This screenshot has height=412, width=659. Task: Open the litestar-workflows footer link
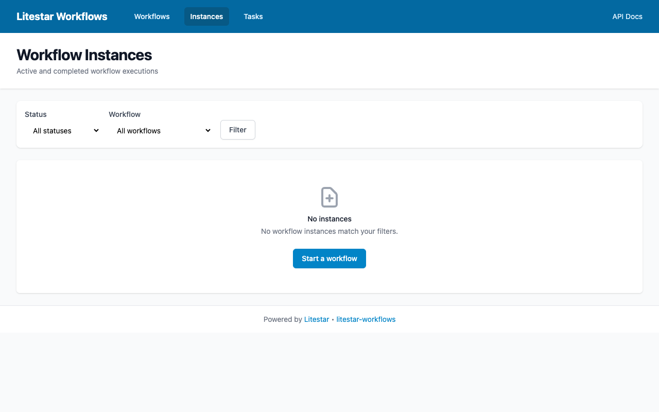[x=366, y=319]
